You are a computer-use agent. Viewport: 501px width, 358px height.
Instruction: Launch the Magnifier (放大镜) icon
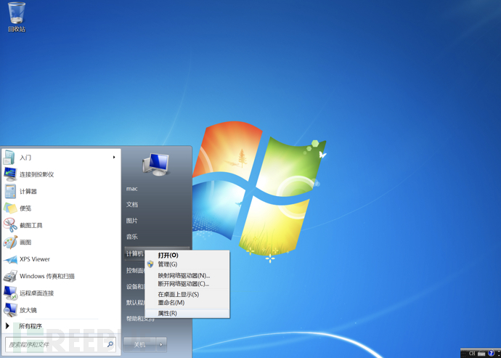[10, 310]
